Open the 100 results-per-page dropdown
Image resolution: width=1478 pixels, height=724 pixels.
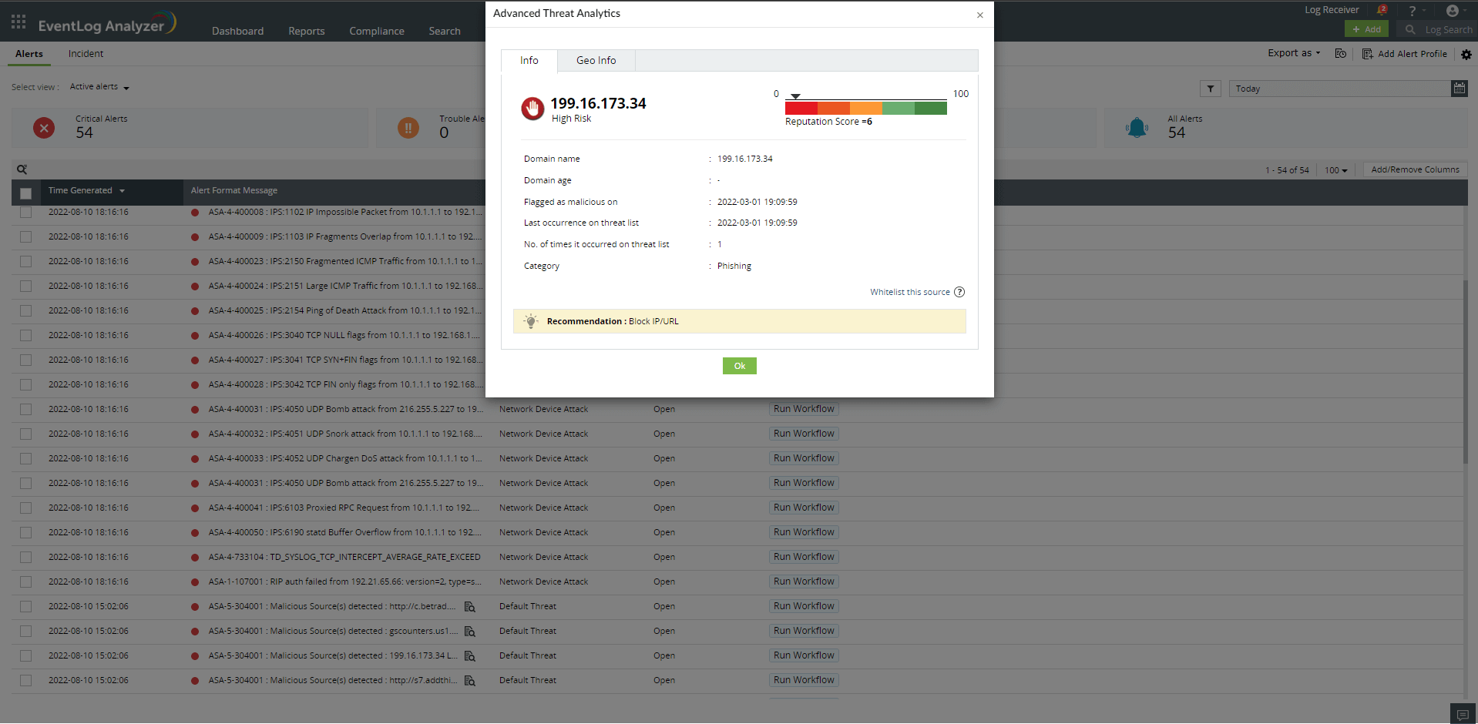[1335, 169]
